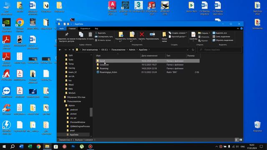The image size is (267, 150).
Task: Click Этот компьютер in the address breadcrumb
Action: coord(90,50)
